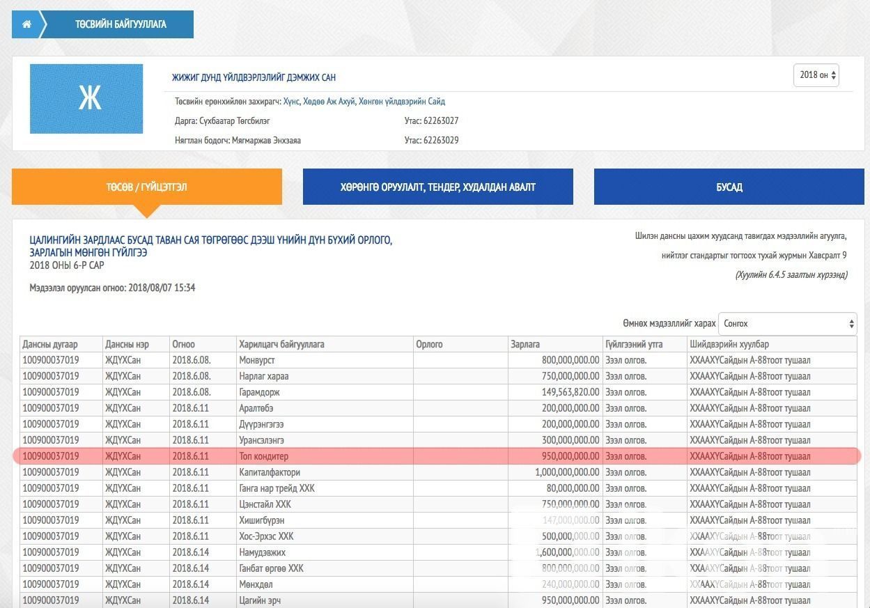Click the Капиталфактори row entry
Screen dimensions: 870x608
tap(270, 472)
